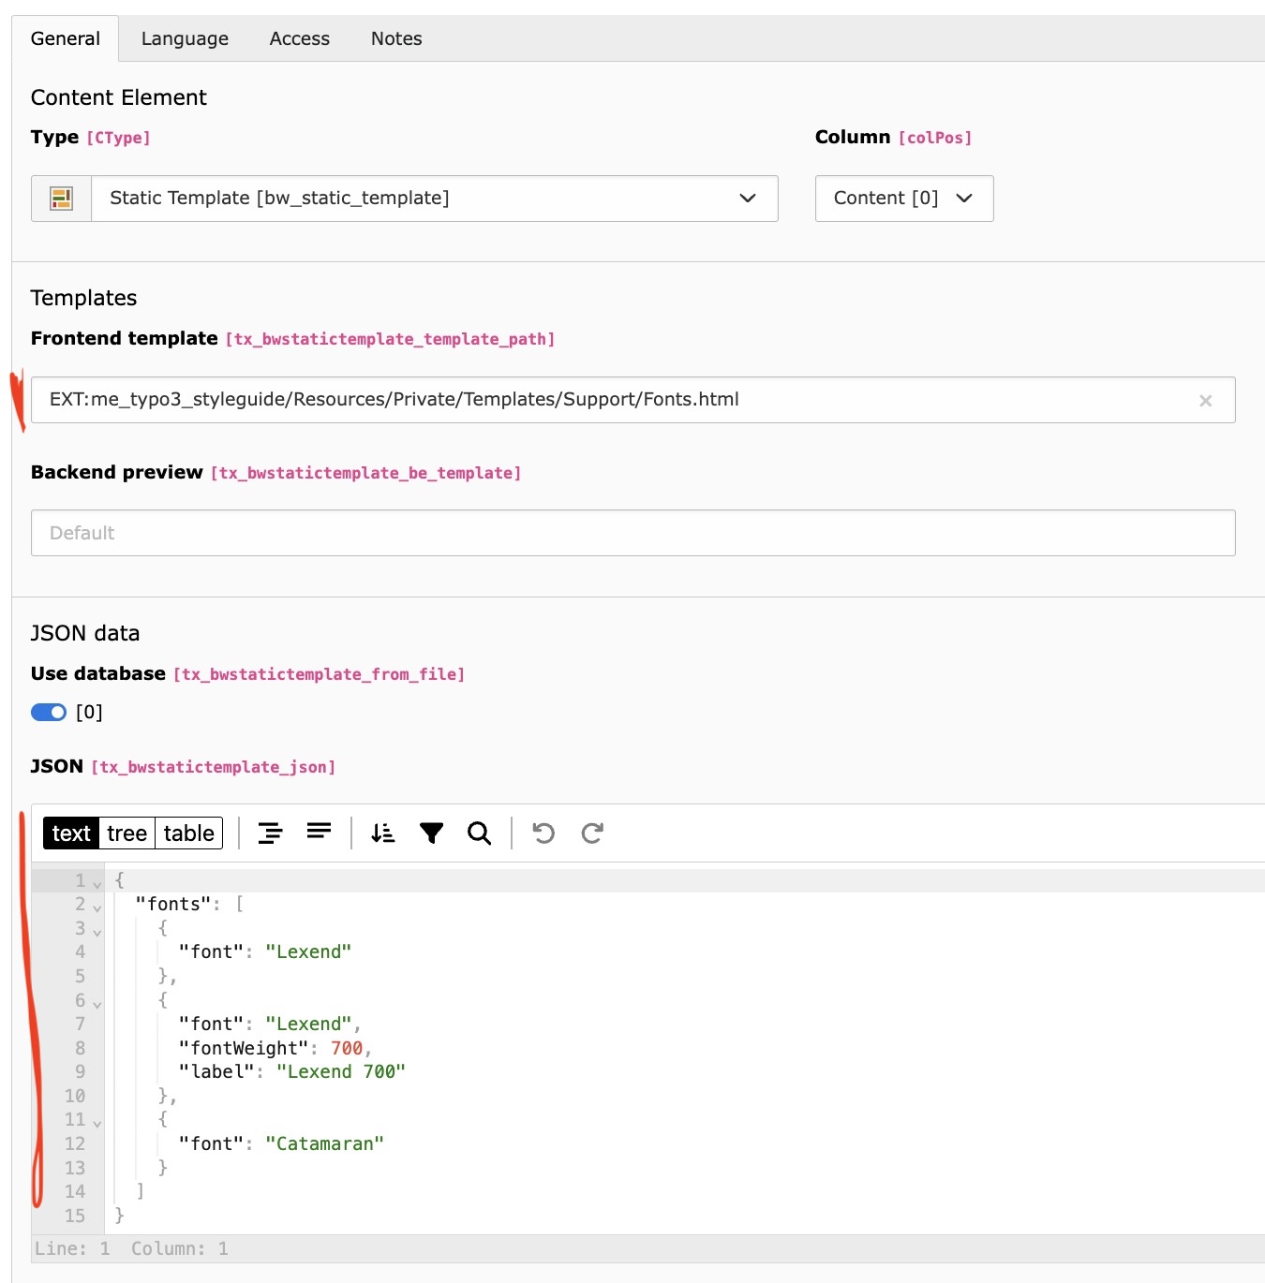Click the redo arrow icon

pos(592,833)
